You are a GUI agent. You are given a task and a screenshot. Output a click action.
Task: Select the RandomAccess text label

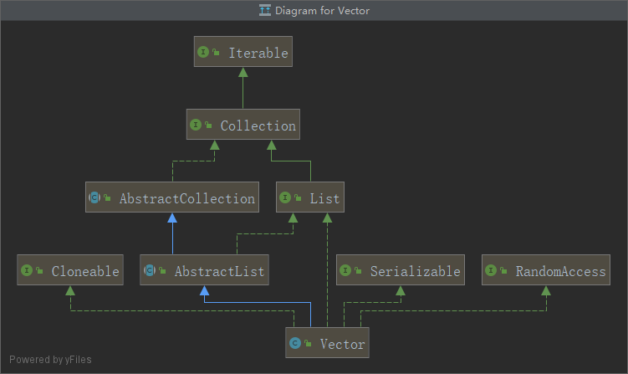[561, 271]
